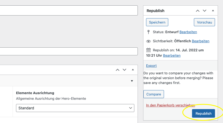Click the Export link
This screenshot has height=123, width=223.
(x=151, y=66)
